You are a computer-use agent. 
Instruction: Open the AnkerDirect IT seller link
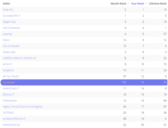point(11,88)
